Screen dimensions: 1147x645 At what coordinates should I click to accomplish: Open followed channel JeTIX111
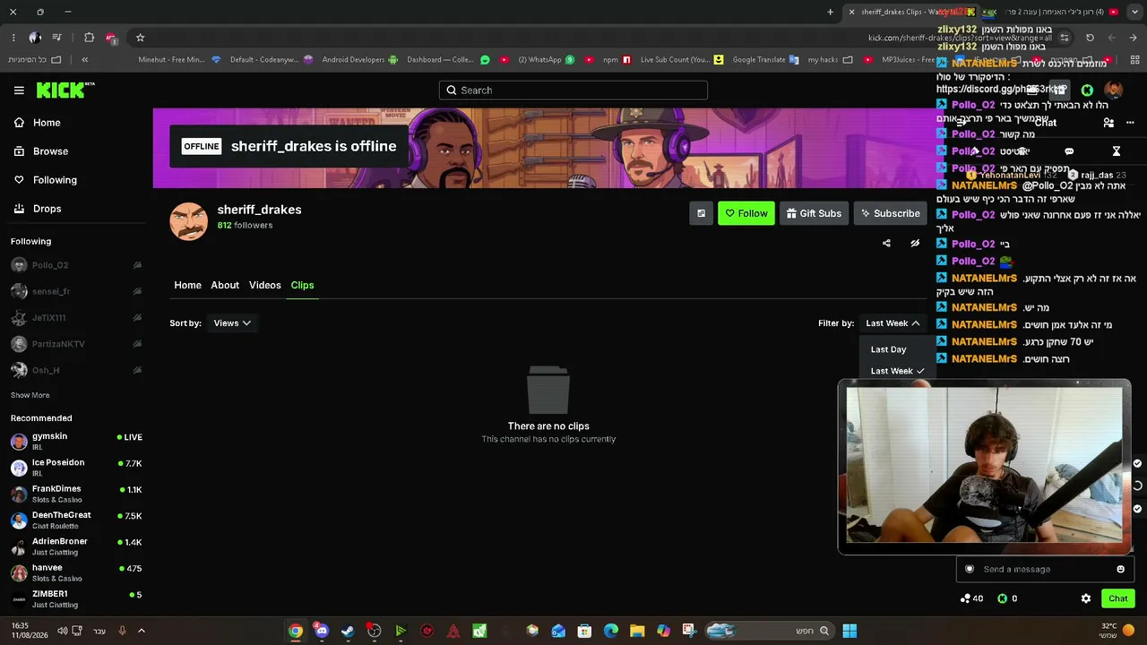pyautogui.click(x=48, y=318)
